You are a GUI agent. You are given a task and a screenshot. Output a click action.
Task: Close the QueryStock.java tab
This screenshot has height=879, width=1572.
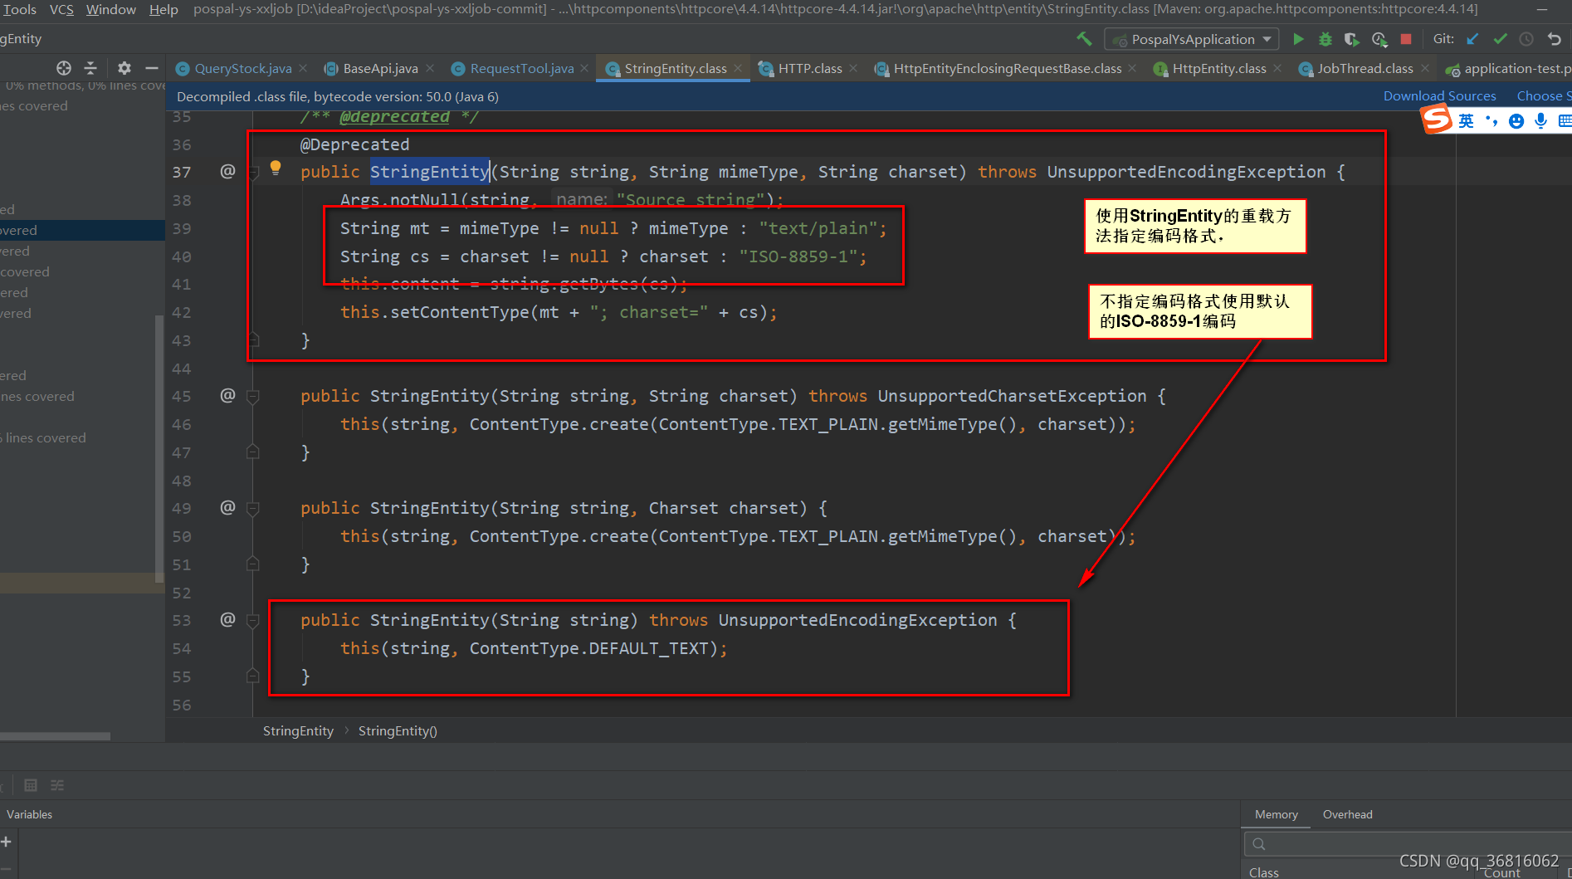coord(303,68)
